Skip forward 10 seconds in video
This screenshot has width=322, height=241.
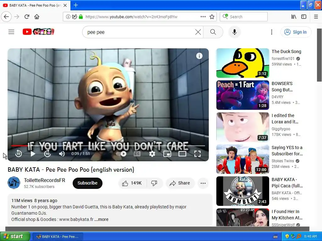(x=47, y=153)
